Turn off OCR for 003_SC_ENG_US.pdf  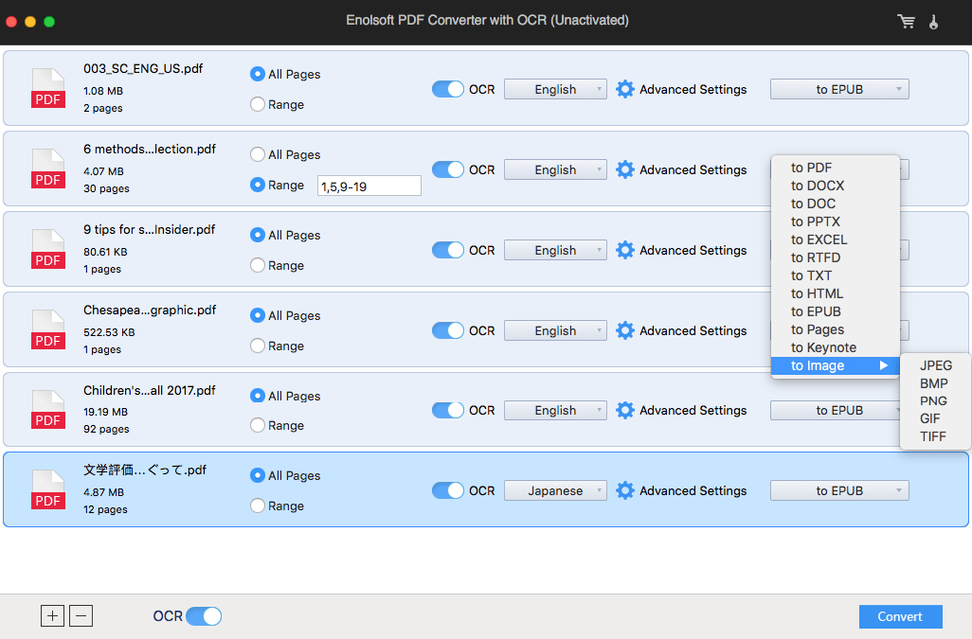[x=447, y=89]
